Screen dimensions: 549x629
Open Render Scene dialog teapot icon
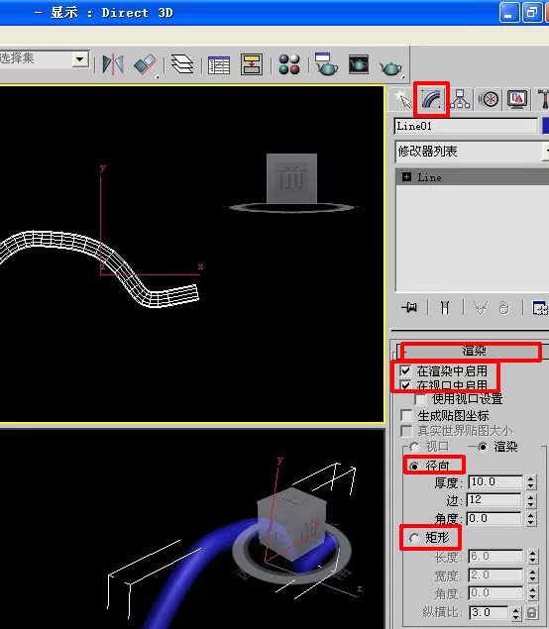coord(326,64)
